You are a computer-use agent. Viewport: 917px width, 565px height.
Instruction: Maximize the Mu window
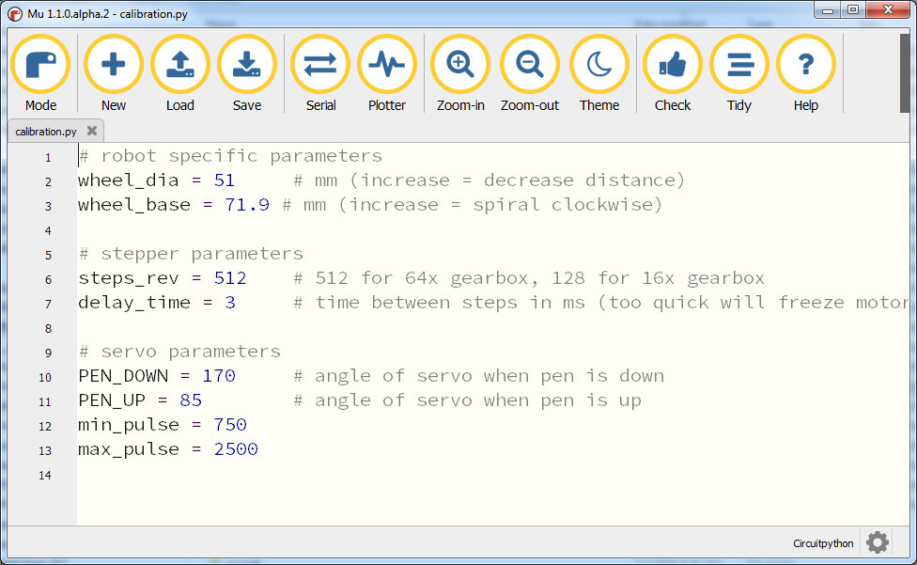[853, 10]
